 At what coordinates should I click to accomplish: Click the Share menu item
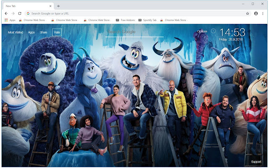click(43, 32)
